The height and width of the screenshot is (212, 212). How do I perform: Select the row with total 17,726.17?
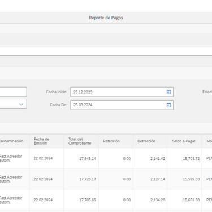(106, 179)
